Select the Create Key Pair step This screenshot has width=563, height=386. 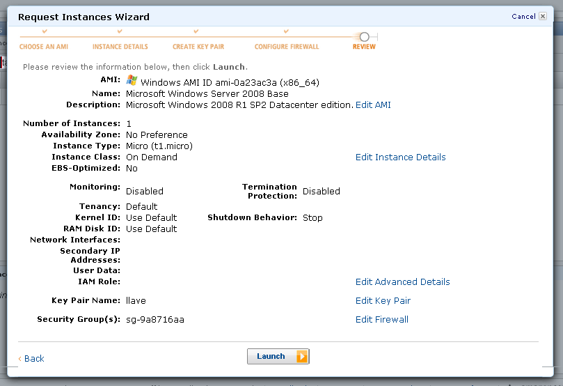click(x=198, y=47)
